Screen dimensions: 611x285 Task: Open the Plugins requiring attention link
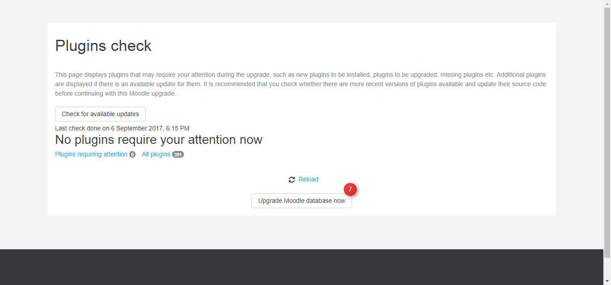coord(91,154)
